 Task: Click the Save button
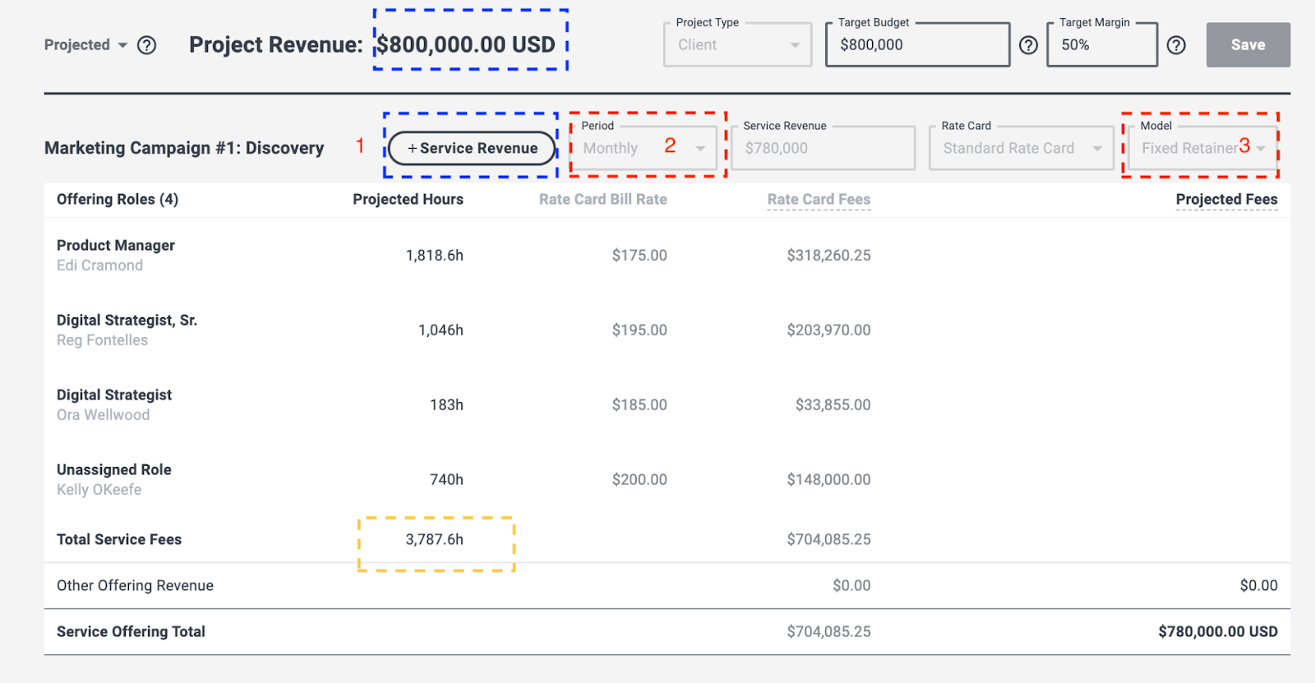(1248, 45)
